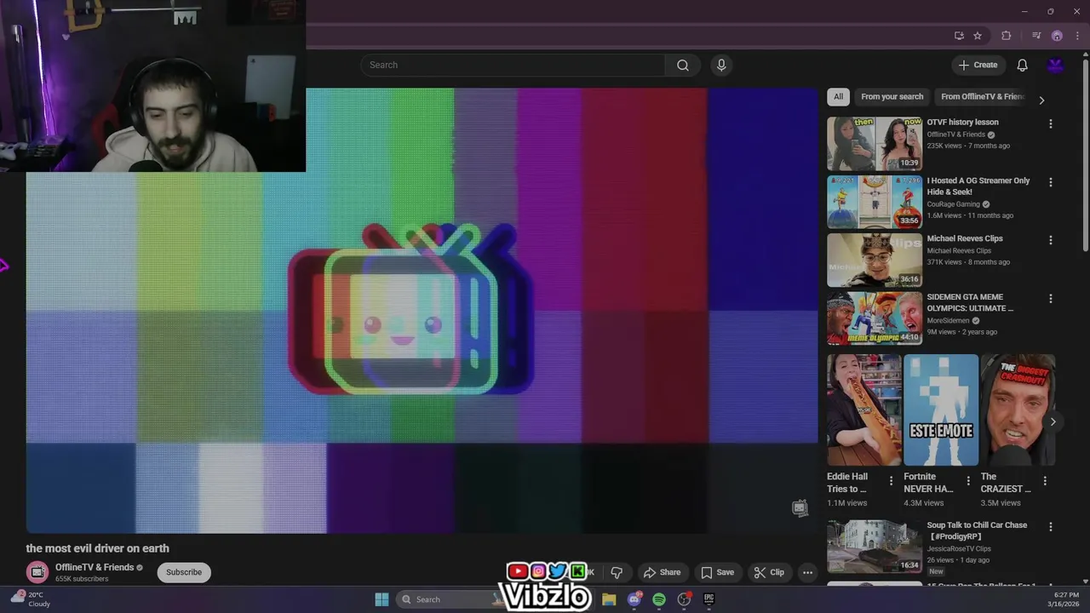1090x613 pixels.
Task: Open the Windows Start menu
Action: 381,599
